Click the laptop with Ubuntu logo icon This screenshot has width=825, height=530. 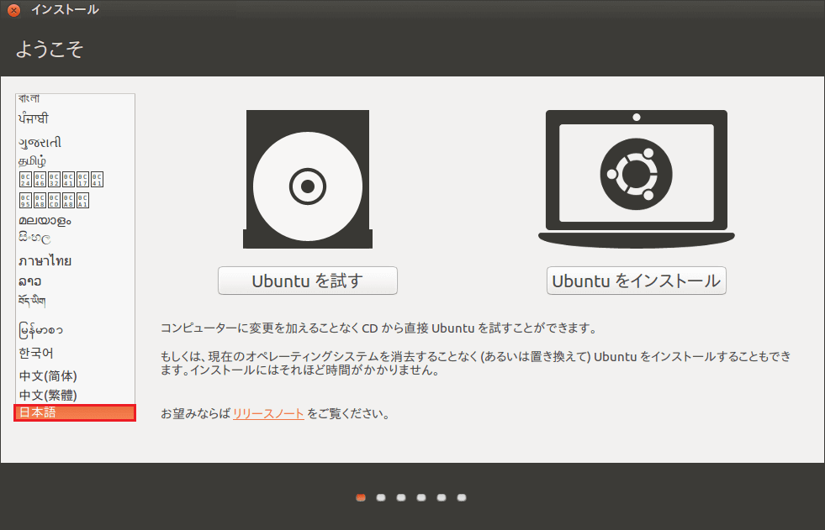click(x=636, y=178)
